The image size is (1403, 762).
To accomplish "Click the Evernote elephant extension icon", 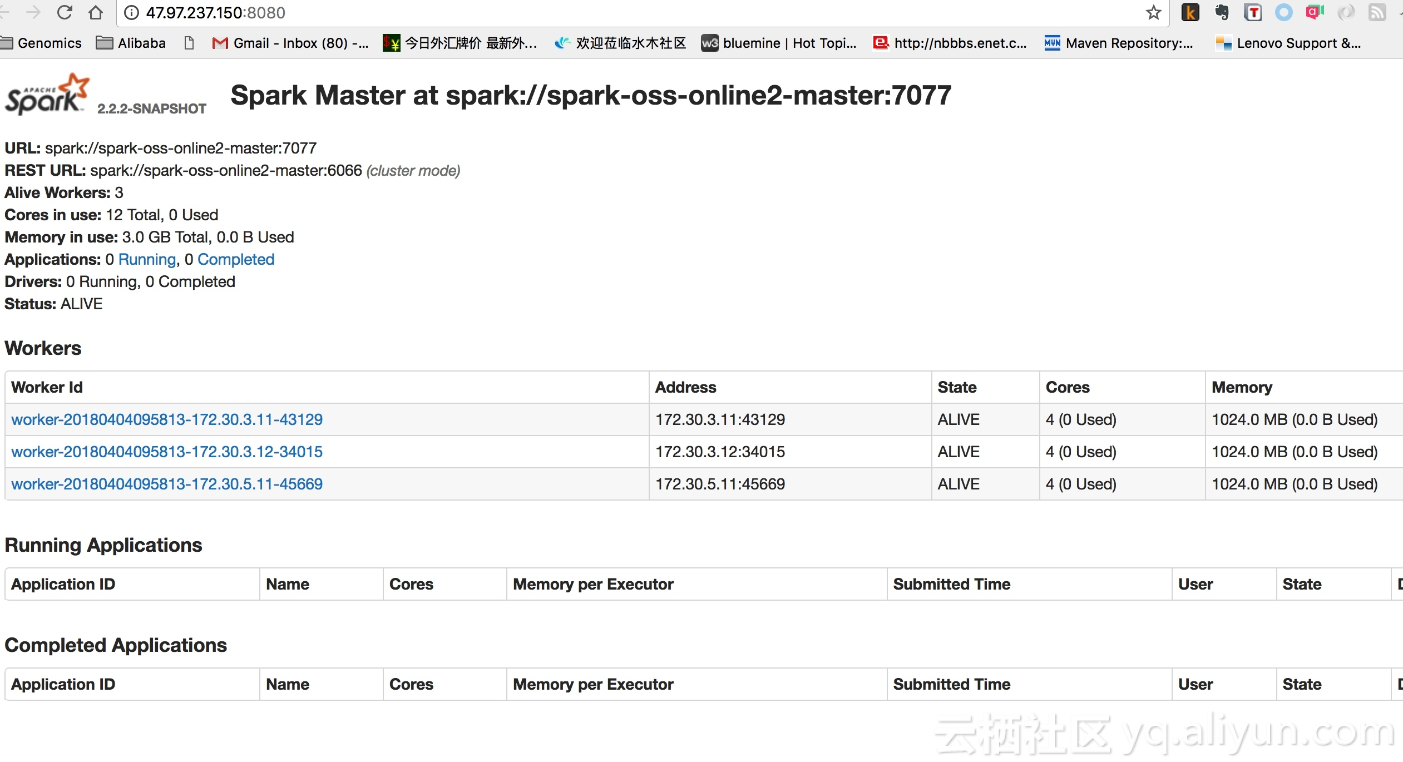I will 1222,12.
